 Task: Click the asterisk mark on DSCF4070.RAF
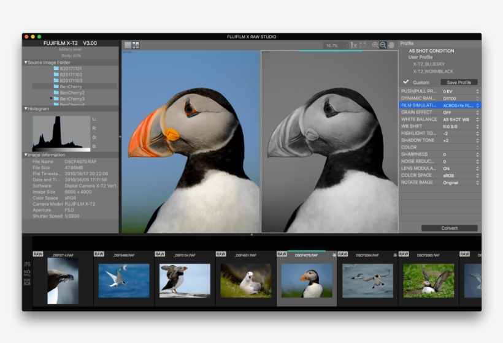334,255
